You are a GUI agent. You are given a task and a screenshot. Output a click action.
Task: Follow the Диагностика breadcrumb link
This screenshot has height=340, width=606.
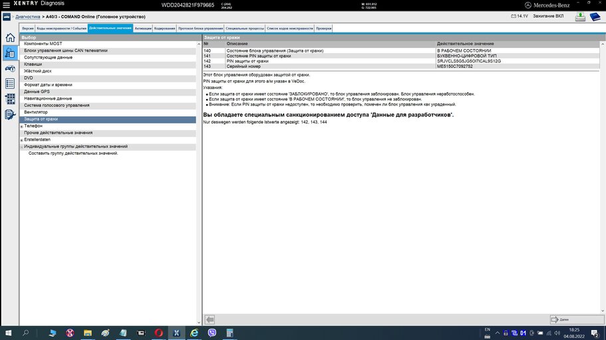pos(28,17)
